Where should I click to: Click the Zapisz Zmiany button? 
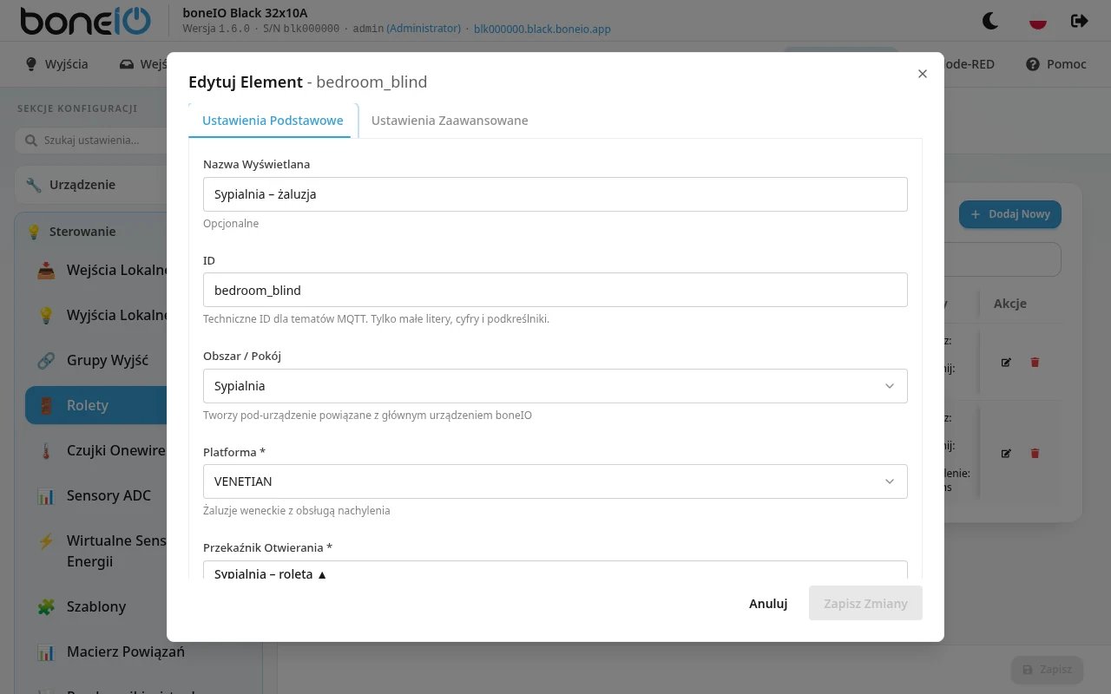(865, 603)
